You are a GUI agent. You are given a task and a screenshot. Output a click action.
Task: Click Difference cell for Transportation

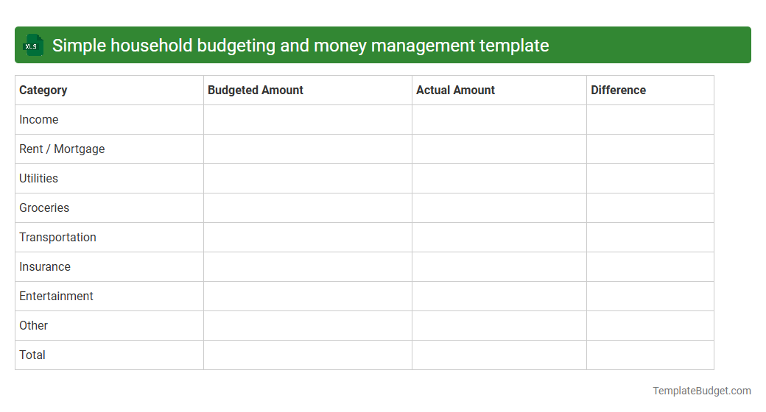click(x=650, y=237)
